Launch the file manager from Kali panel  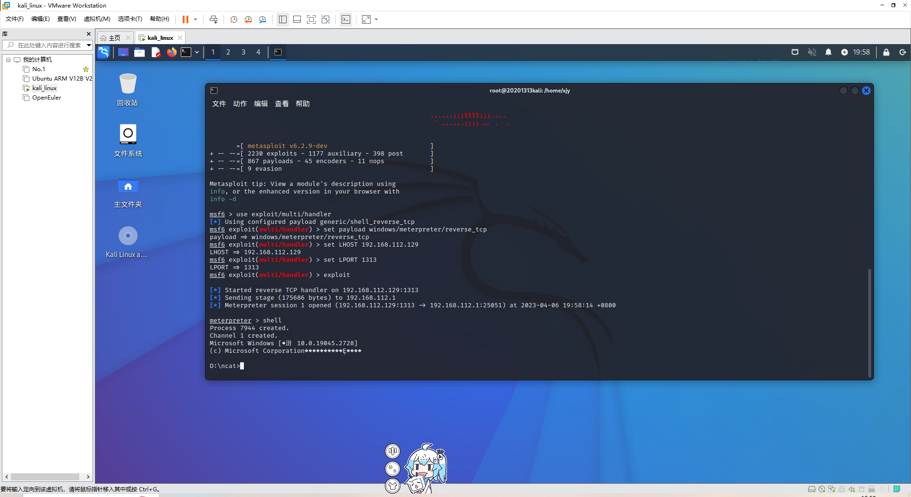tap(139, 52)
